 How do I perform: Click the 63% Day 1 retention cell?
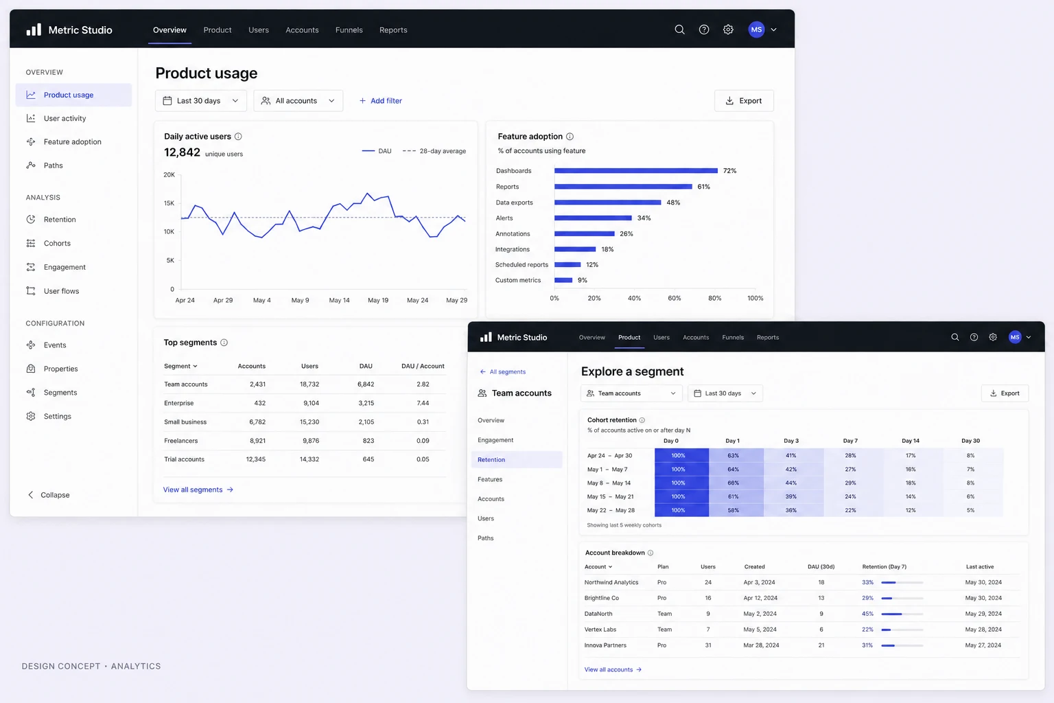[x=736, y=455]
